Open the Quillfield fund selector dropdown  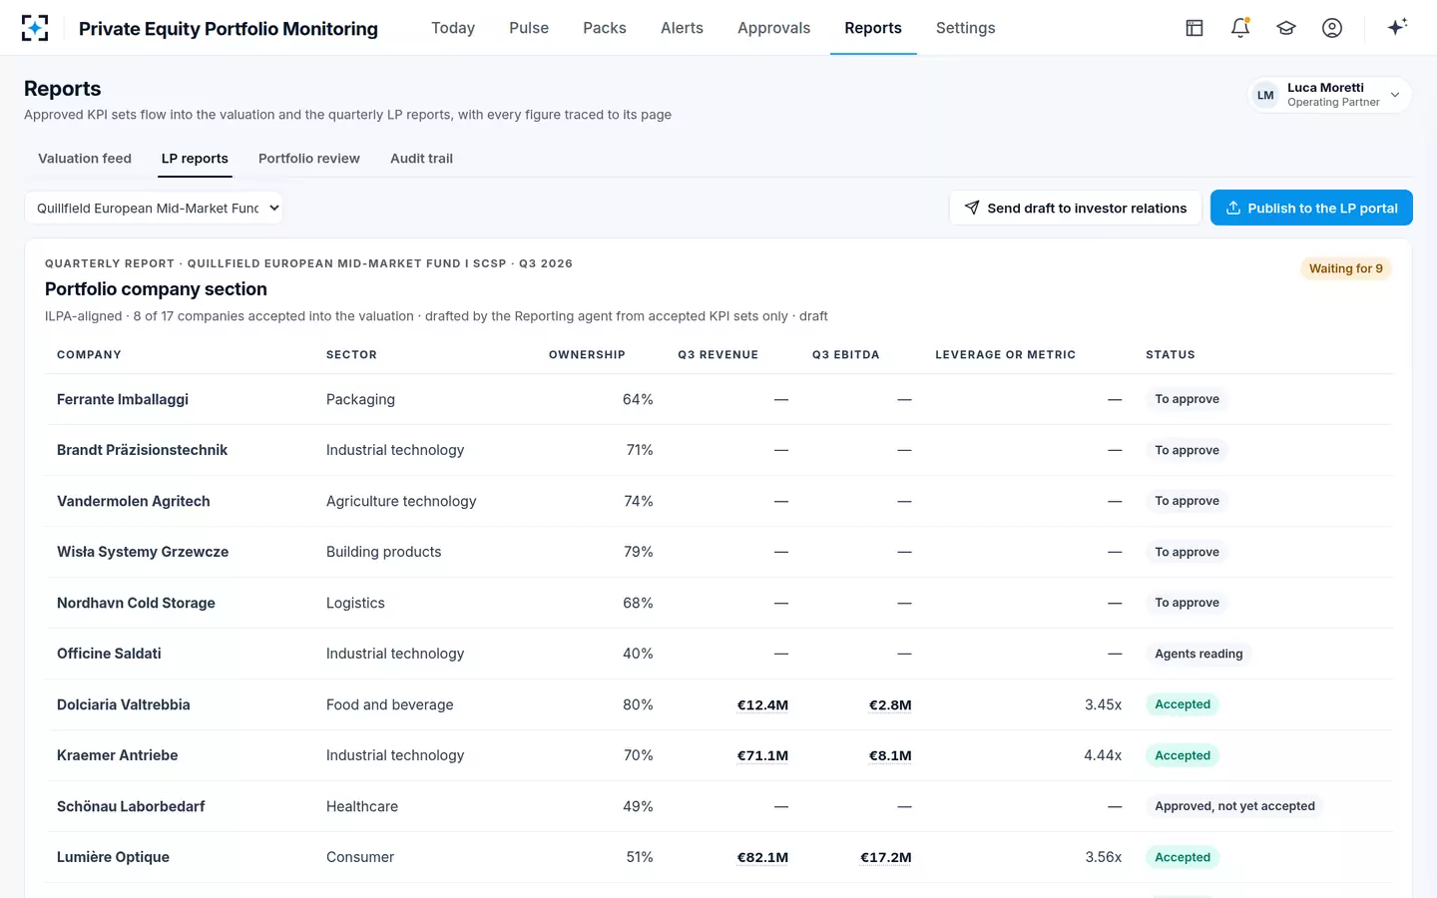[x=154, y=208]
